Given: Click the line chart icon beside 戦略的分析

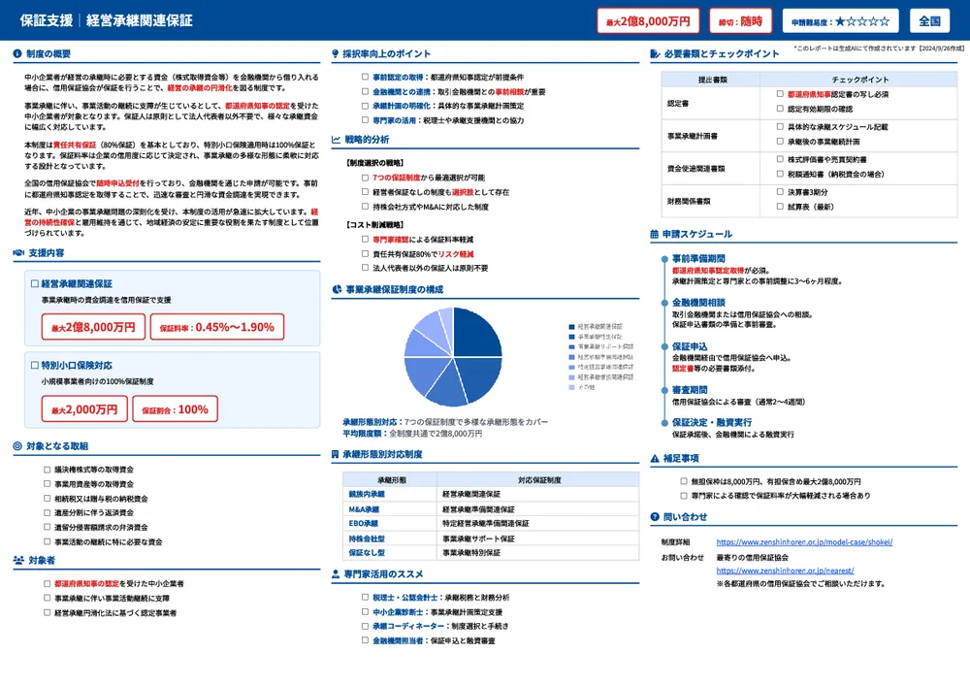Looking at the screenshot, I should [335, 139].
